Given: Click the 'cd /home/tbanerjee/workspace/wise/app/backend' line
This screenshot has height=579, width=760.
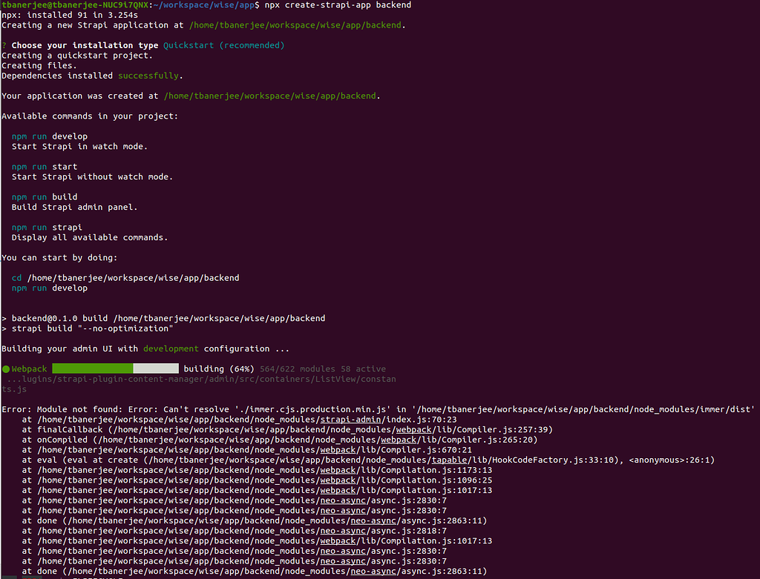Looking at the screenshot, I should (x=125, y=278).
